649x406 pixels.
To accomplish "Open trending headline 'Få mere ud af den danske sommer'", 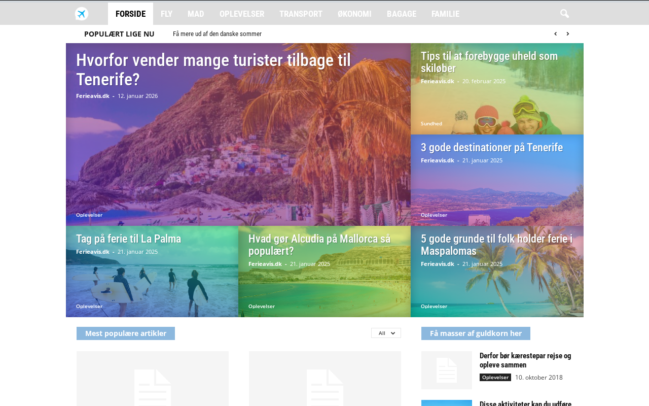I will [217, 34].
